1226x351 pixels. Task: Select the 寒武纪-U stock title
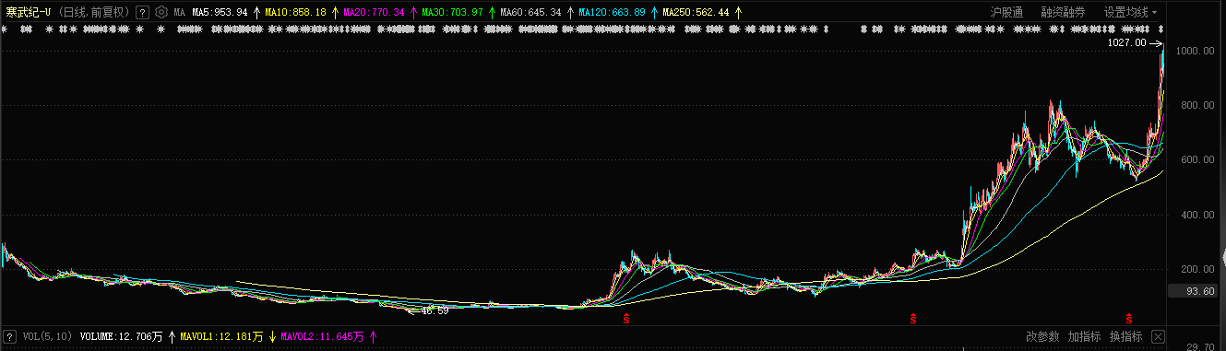pos(29,12)
